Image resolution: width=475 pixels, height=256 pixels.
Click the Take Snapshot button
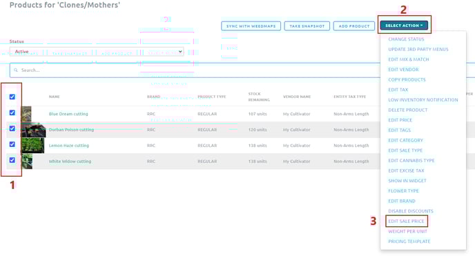[307, 26]
